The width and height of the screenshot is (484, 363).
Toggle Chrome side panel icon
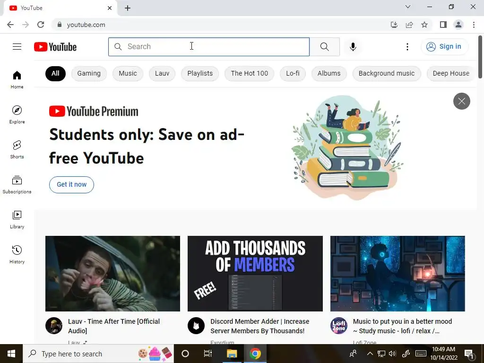pyautogui.click(x=443, y=25)
